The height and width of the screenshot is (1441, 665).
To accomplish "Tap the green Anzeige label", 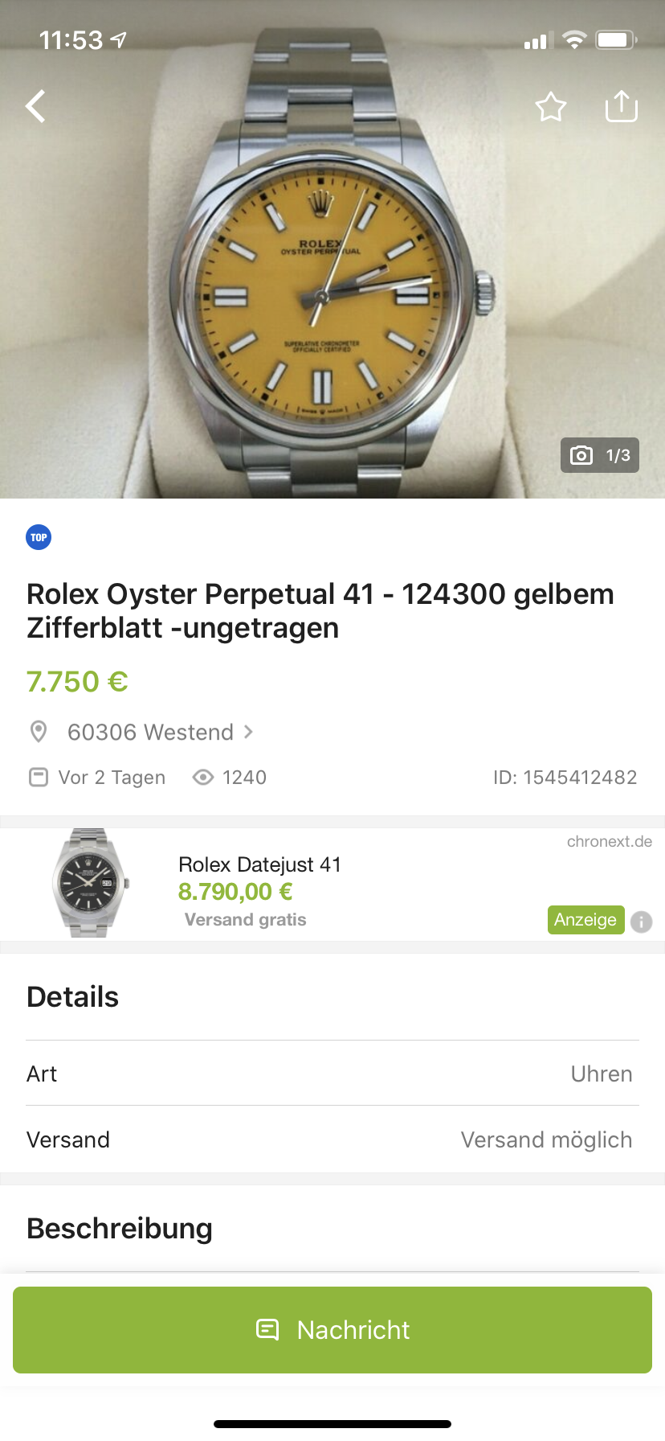I will point(585,920).
